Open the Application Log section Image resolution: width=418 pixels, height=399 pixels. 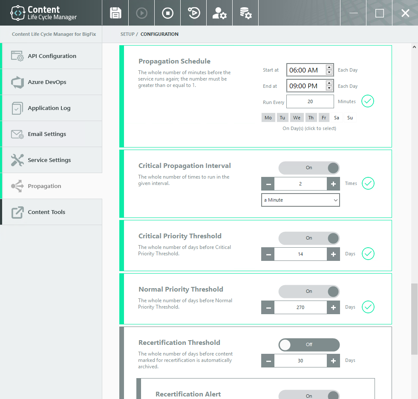tap(52, 108)
